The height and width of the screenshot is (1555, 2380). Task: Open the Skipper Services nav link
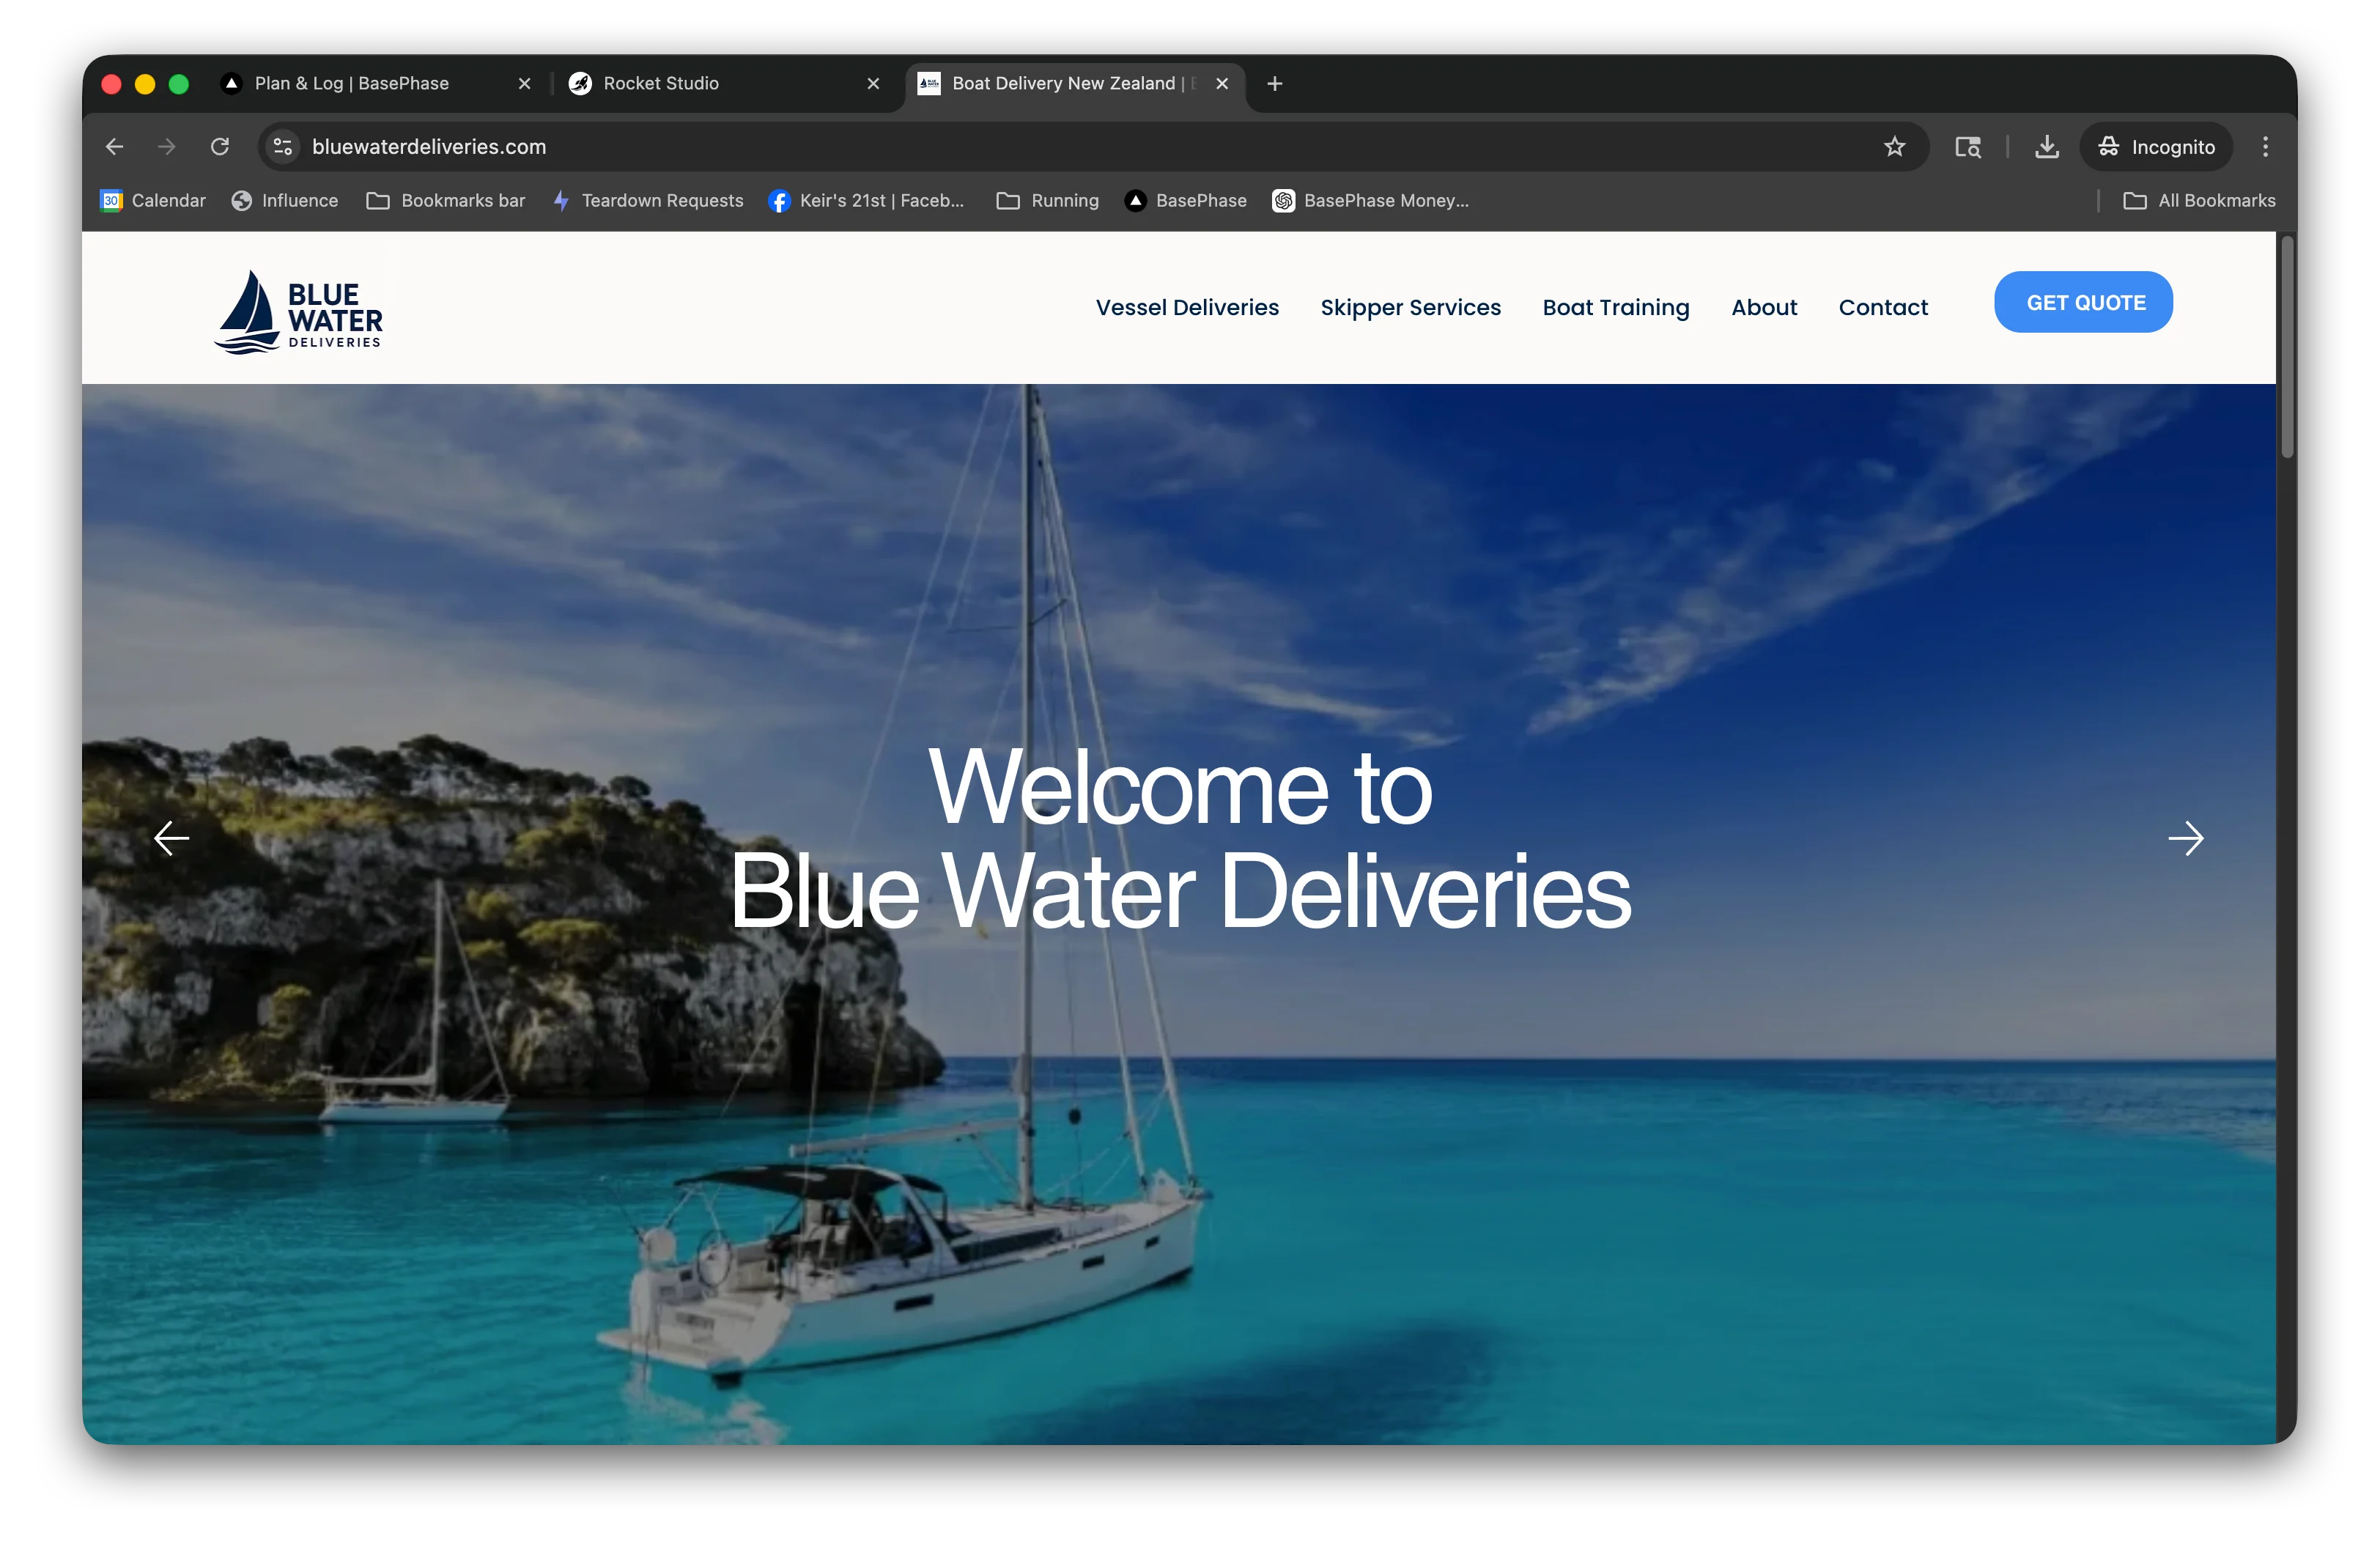[x=1410, y=308]
